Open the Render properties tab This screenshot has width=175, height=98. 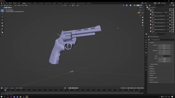(x=146, y=40)
